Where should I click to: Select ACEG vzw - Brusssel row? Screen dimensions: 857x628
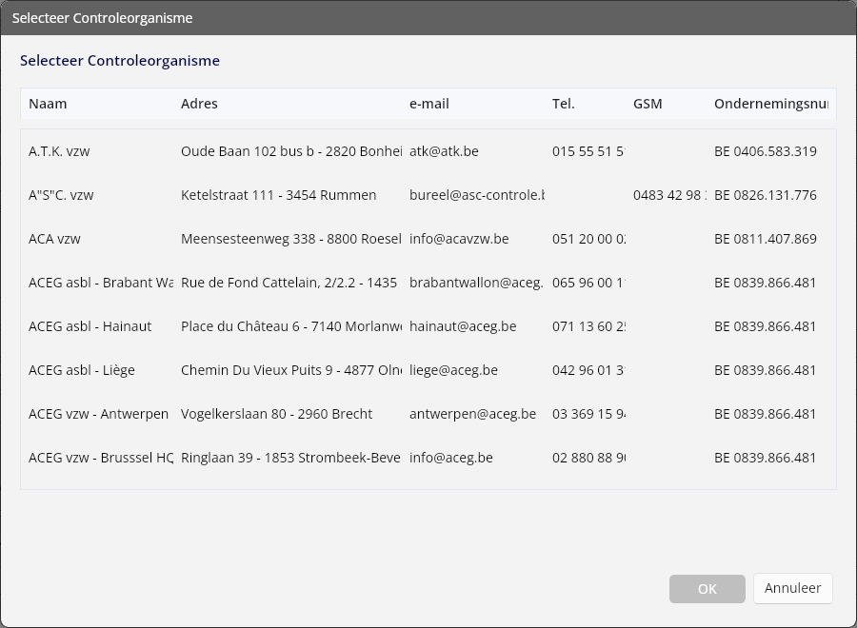(x=428, y=457)
